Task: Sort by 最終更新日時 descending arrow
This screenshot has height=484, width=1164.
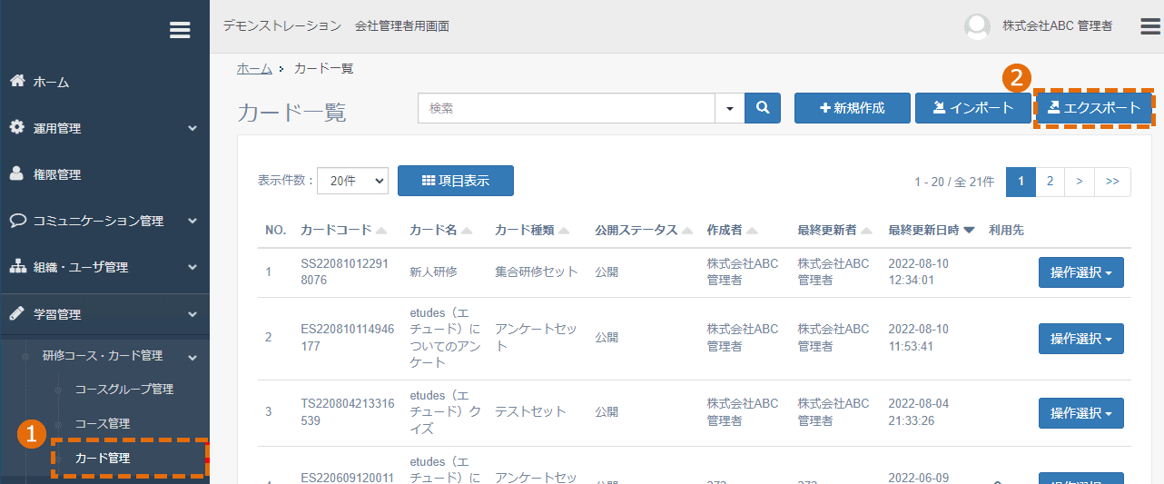Action: tap(969, 231)
